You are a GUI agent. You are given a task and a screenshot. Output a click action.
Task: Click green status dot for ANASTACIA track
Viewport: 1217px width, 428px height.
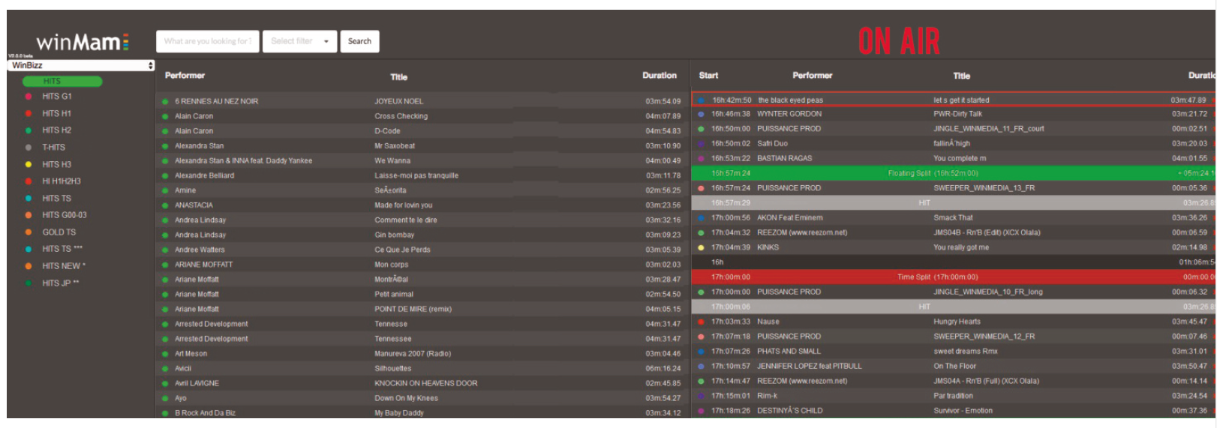[x=165, y=205]
